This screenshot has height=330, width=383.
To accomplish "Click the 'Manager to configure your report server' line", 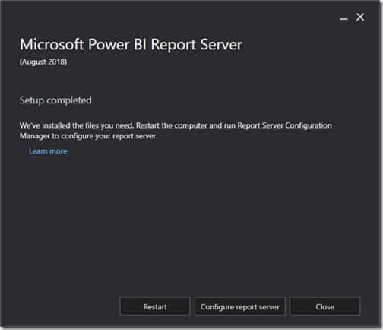I will tap(89, 136).
